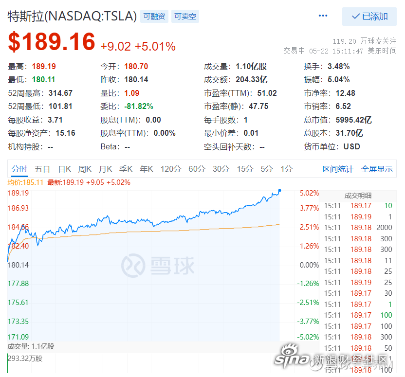Click the $189.16 current price
405x377 pixels.
[52, 41]
